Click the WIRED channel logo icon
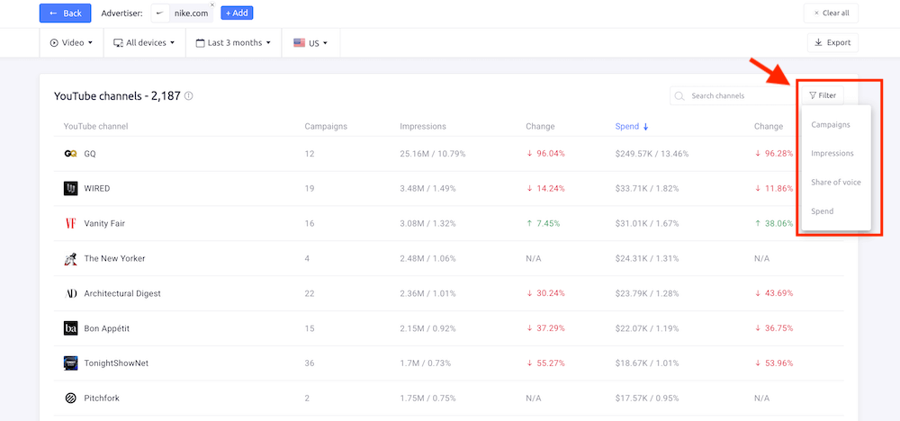 click(71, 189)
